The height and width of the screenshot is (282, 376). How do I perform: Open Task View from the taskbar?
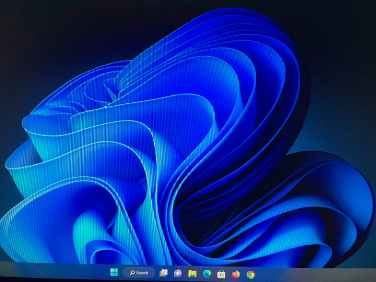(164, 273)
